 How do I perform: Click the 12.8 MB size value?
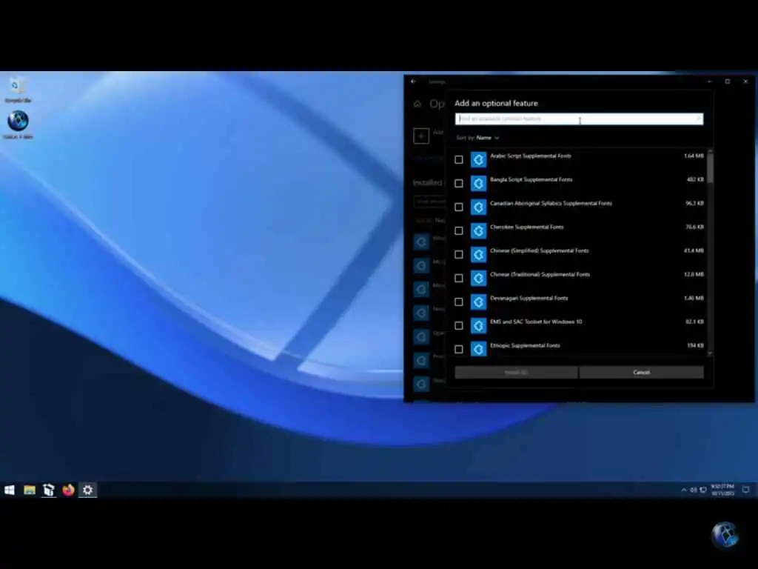pos(694,274)
